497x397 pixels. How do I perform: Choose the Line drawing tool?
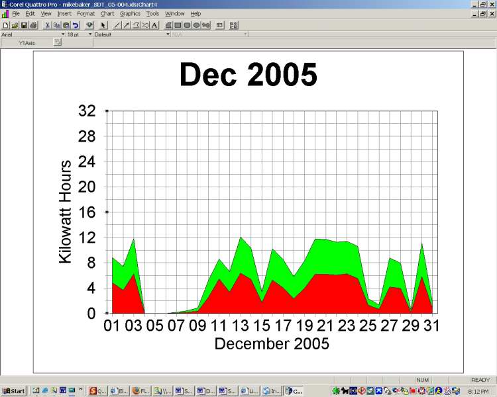tap(117, 25)
